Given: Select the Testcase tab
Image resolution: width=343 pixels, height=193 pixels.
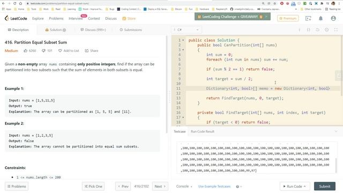Looking at the screenshot, I should (x=180, y=131).
